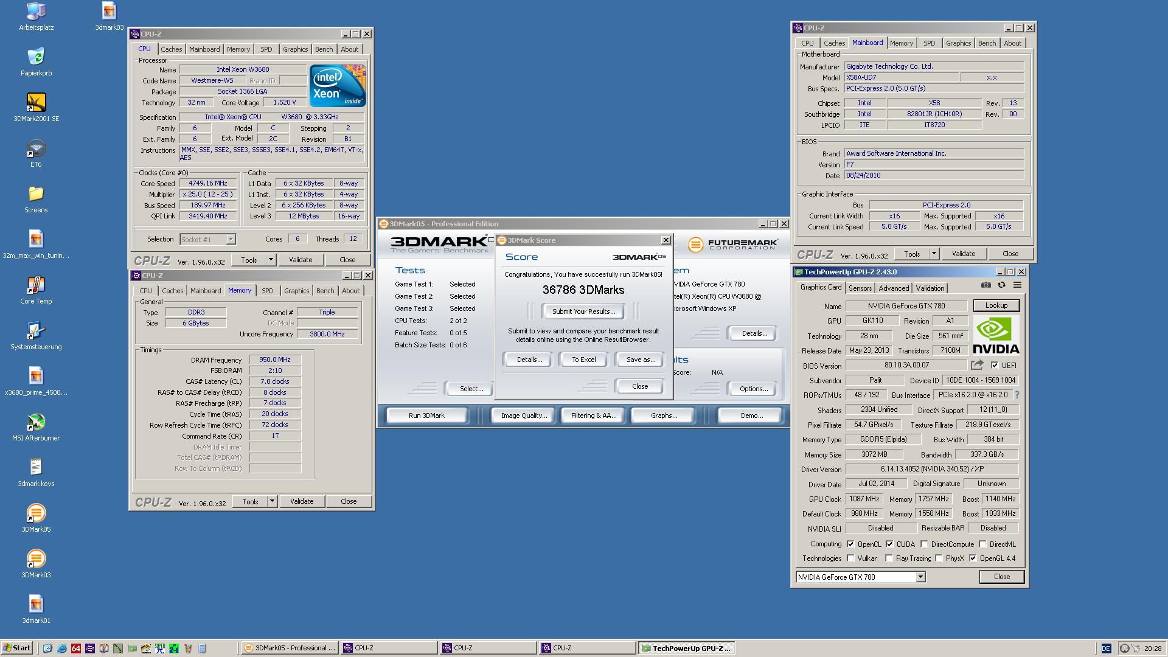Viewport: 1168px width, 657px height.
Task: Click the GPU-Z refresh icon
Action: pyautogui.click(x=1001, y=285)
